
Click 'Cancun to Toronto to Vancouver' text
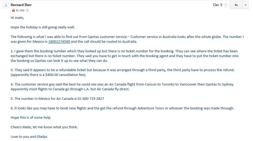pyautogui.click(x=170, y=84)
